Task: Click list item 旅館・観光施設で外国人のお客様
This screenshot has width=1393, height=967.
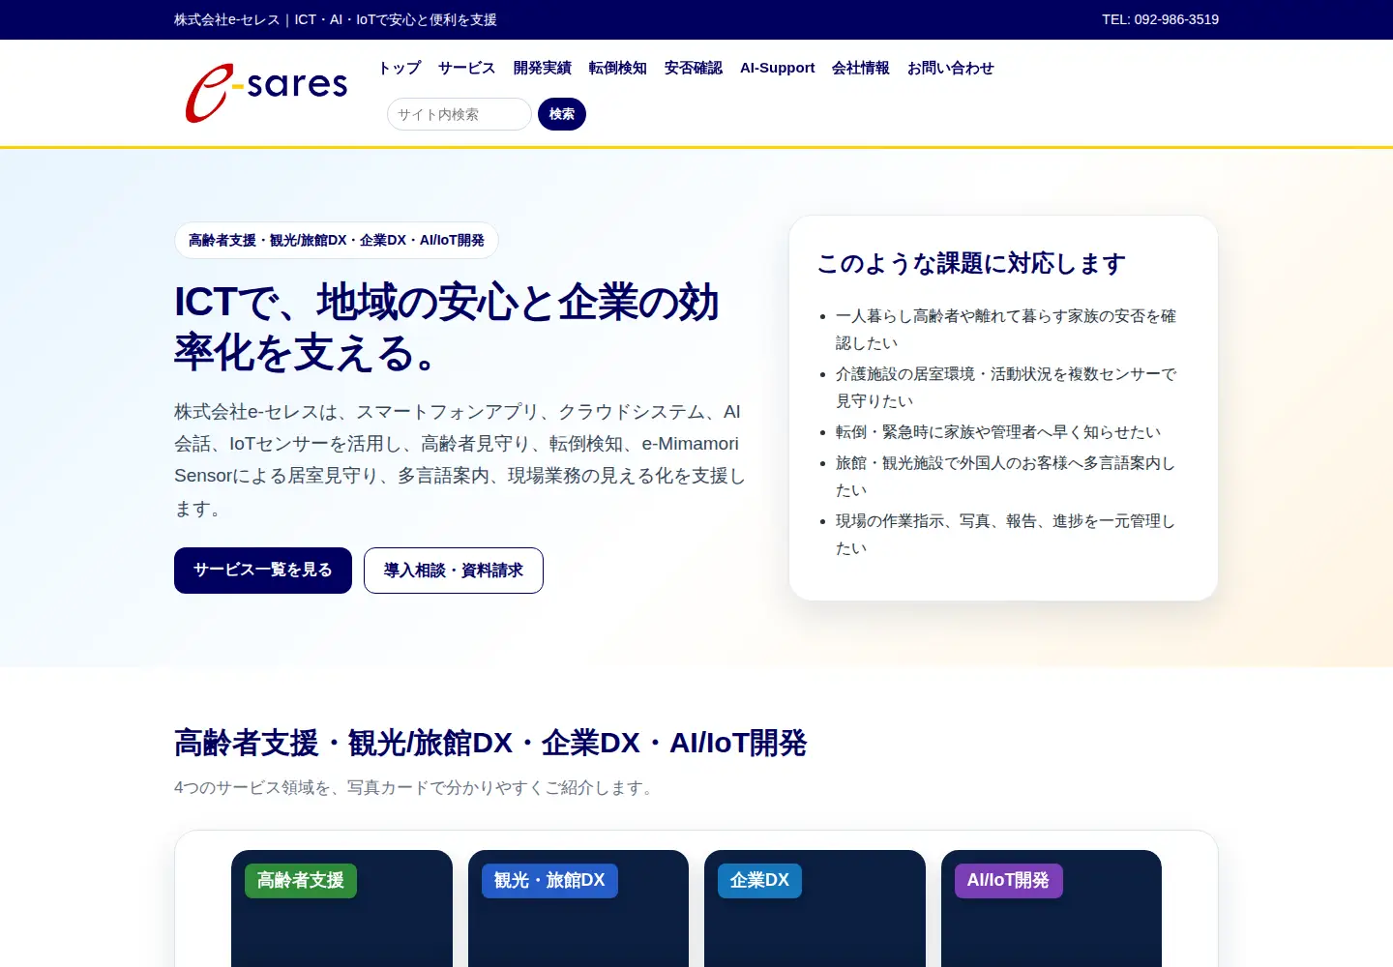Action: pos(1006,477)
